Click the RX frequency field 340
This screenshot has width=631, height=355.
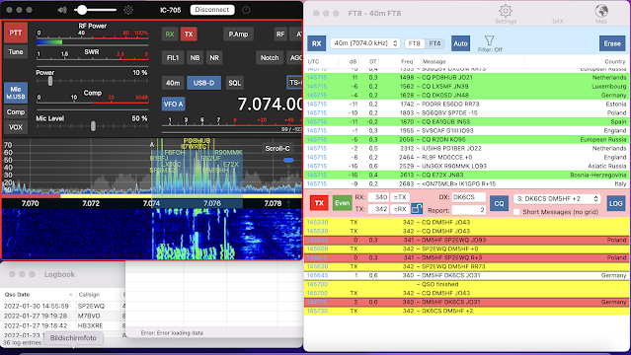(x=378, y=197)
